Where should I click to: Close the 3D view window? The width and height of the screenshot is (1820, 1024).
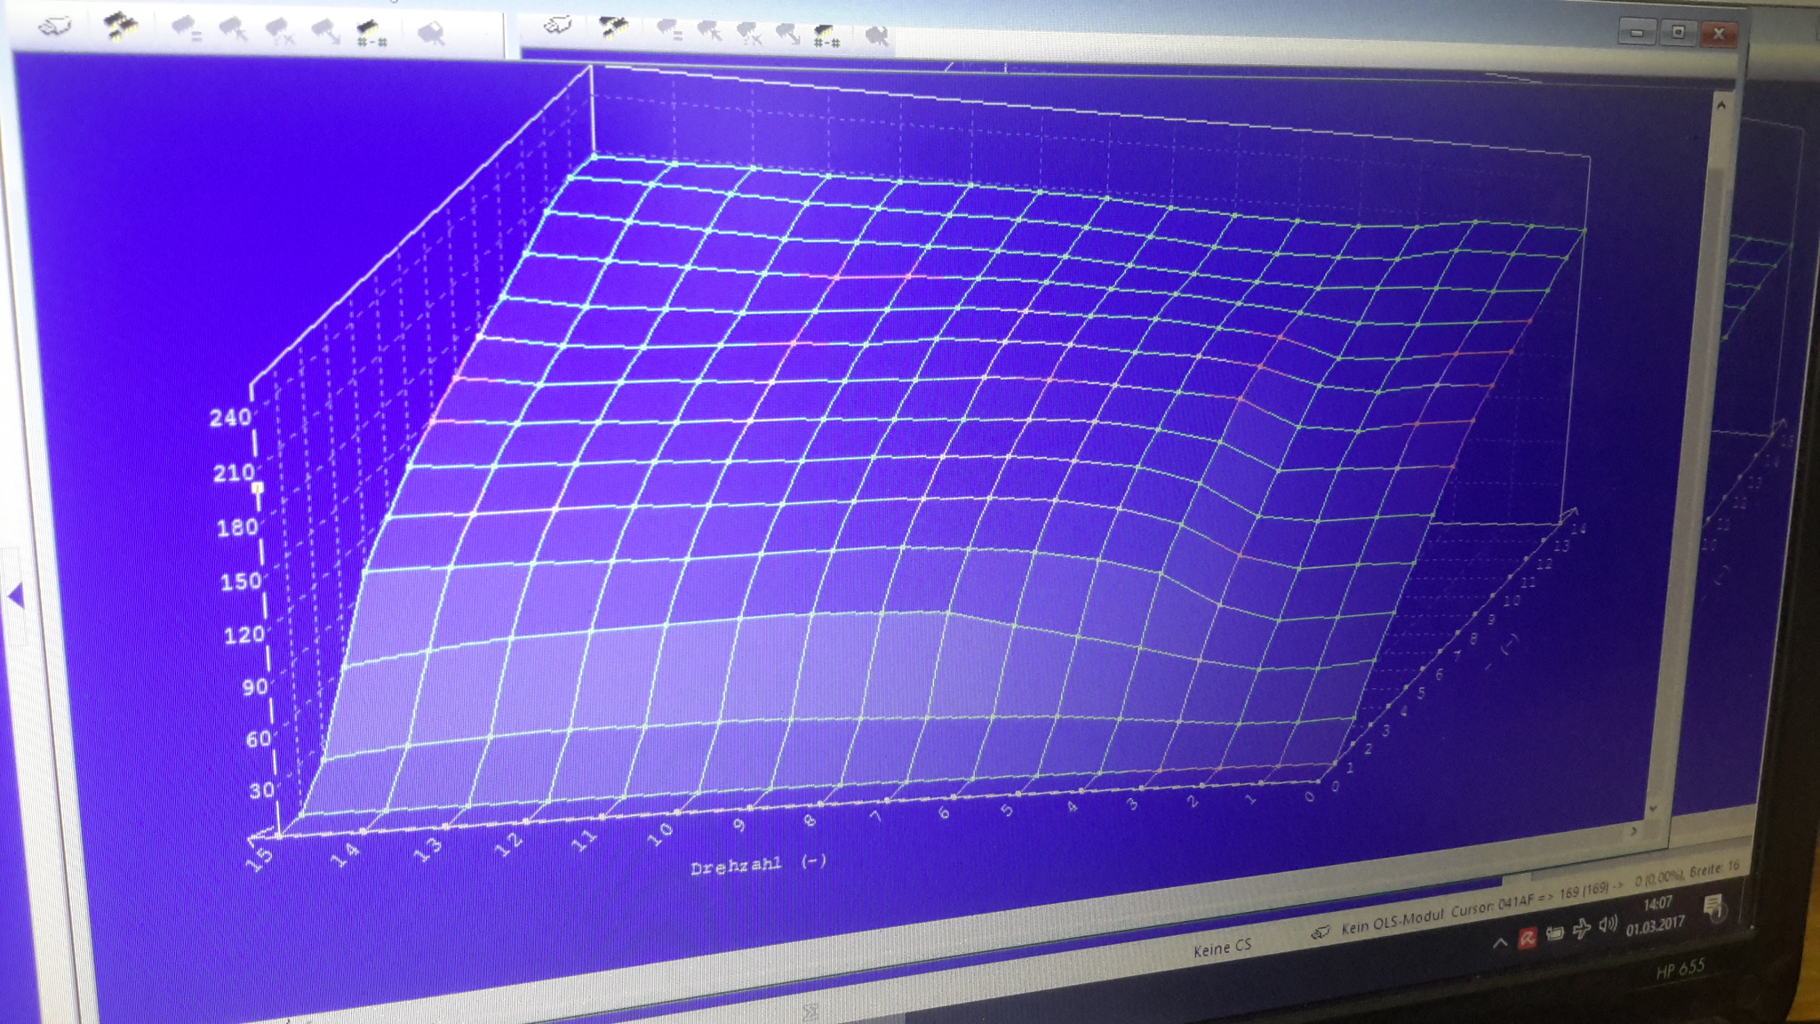[1719, 34]
